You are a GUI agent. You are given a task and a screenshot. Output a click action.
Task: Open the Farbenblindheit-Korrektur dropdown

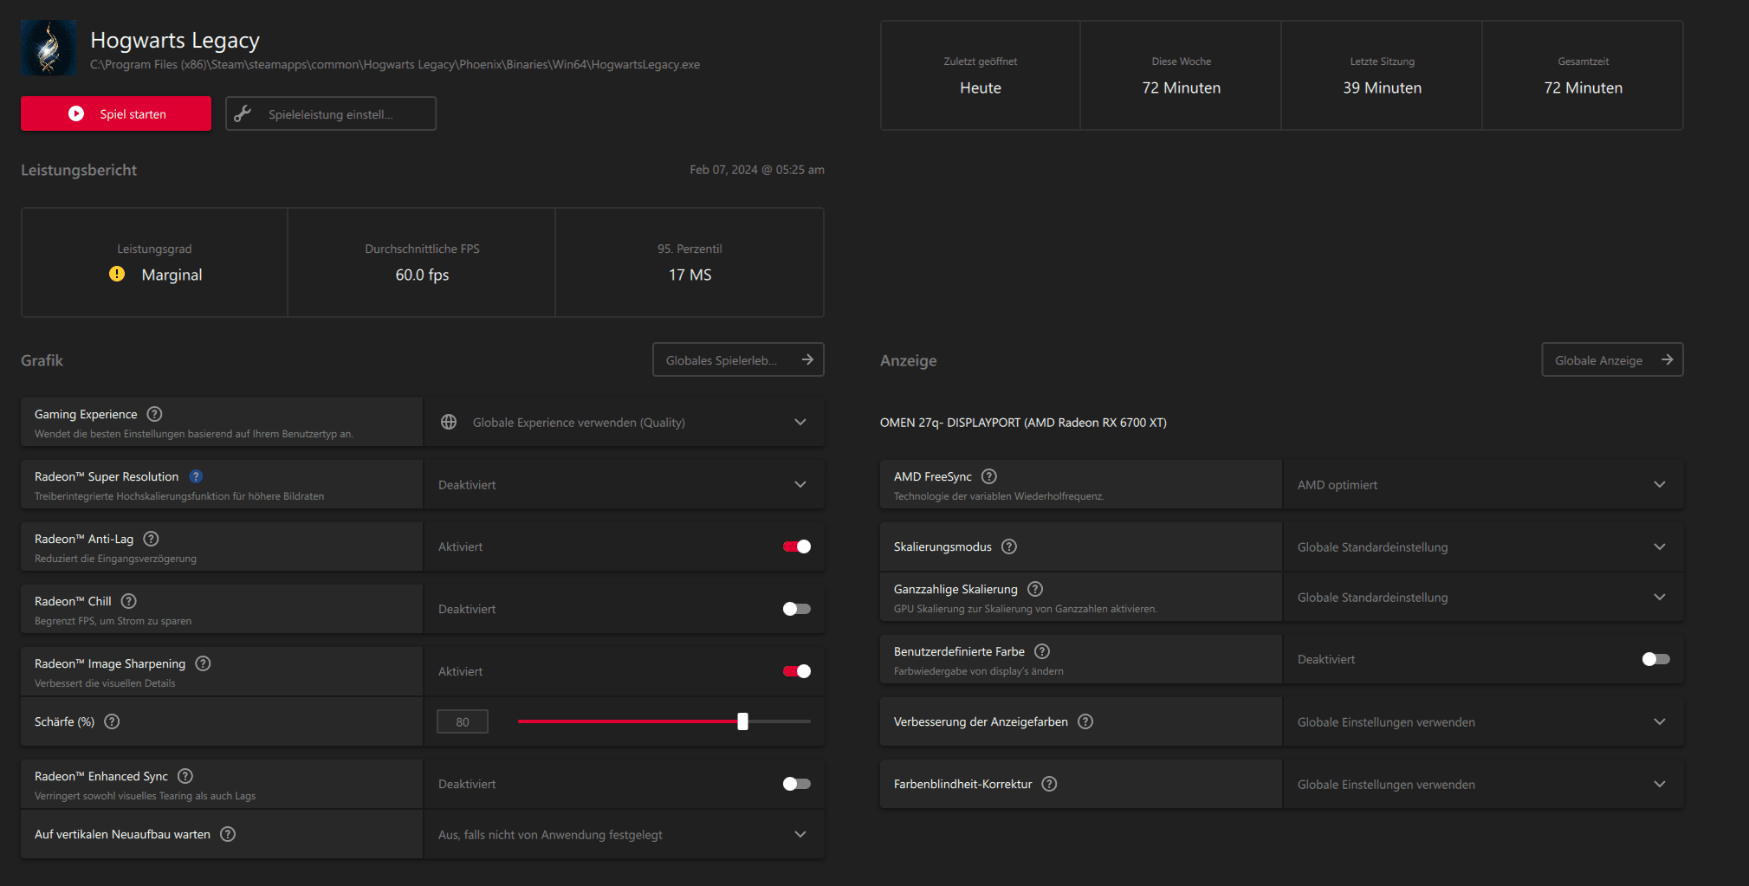point(1483,784)
